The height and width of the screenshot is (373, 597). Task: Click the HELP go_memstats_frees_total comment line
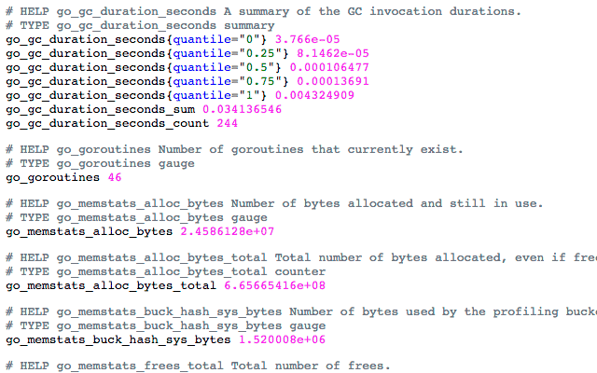pyautogui.click(x=199, y=366)
